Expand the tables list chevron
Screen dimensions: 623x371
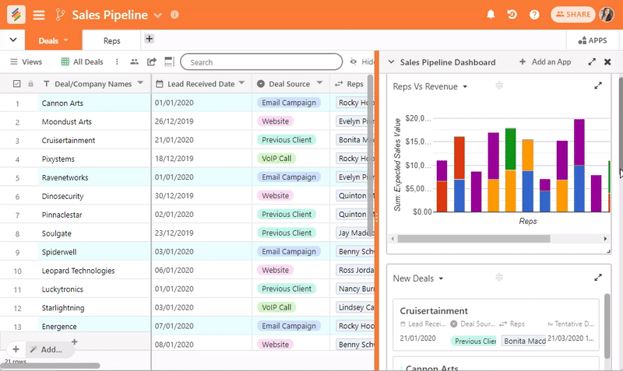[13, 40]
